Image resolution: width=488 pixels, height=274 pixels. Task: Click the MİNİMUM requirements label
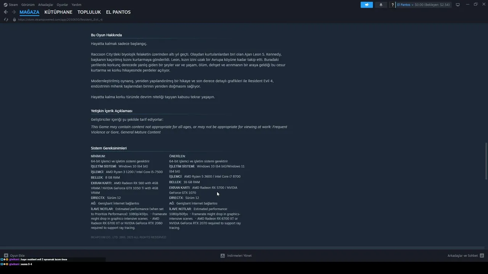(98, 156)
